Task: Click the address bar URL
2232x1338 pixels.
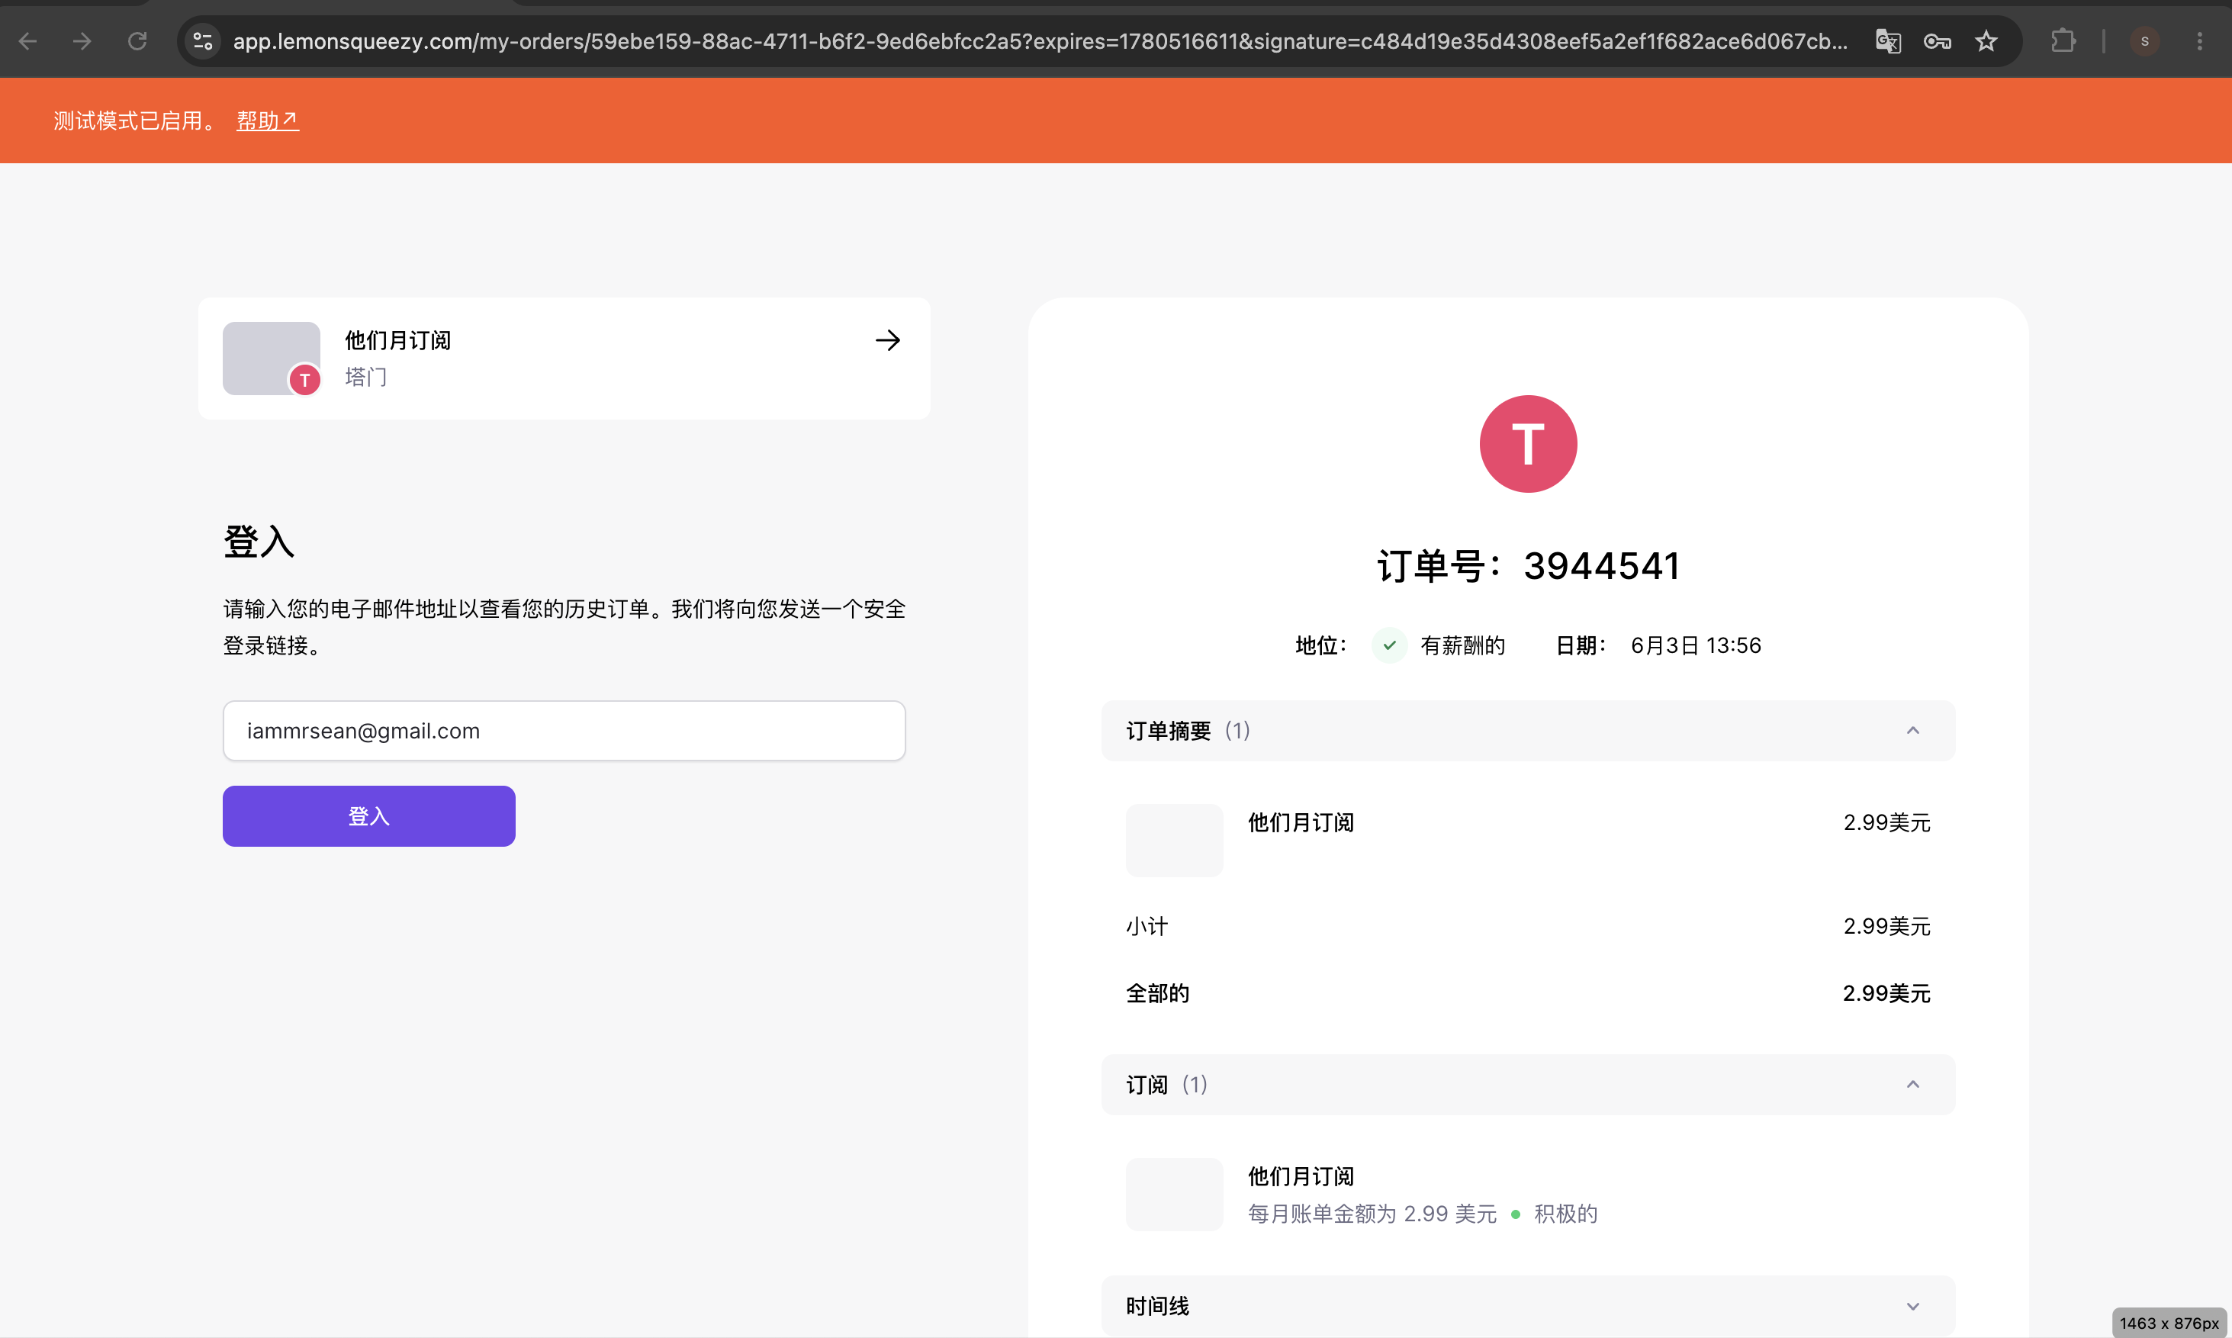Action: point(1040,40)
